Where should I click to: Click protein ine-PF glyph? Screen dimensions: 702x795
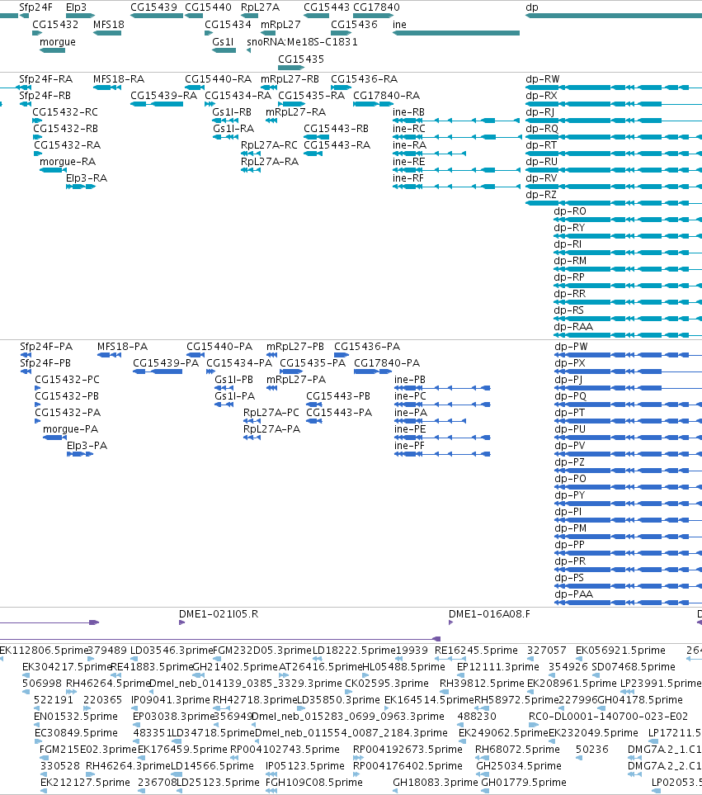point(442,454)
